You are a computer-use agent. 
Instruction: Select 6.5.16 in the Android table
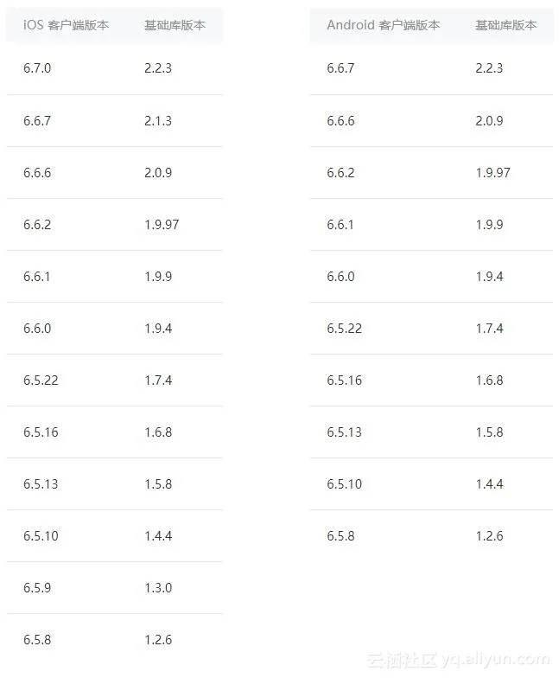coord(344,380)
